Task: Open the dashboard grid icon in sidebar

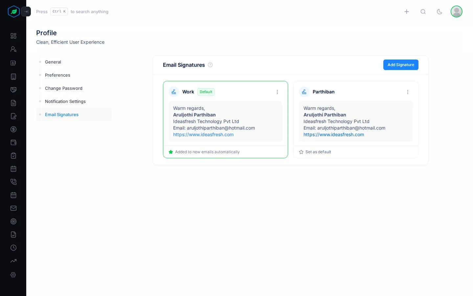Action: (13, 36)
